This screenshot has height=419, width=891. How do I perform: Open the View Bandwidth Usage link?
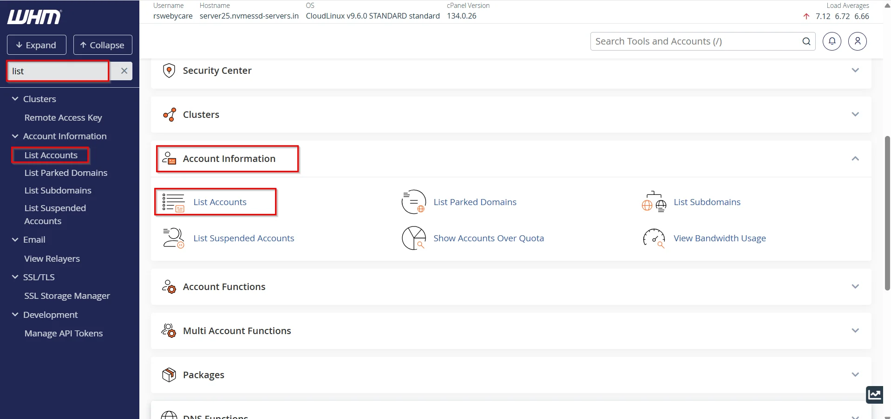click(720, 238)
